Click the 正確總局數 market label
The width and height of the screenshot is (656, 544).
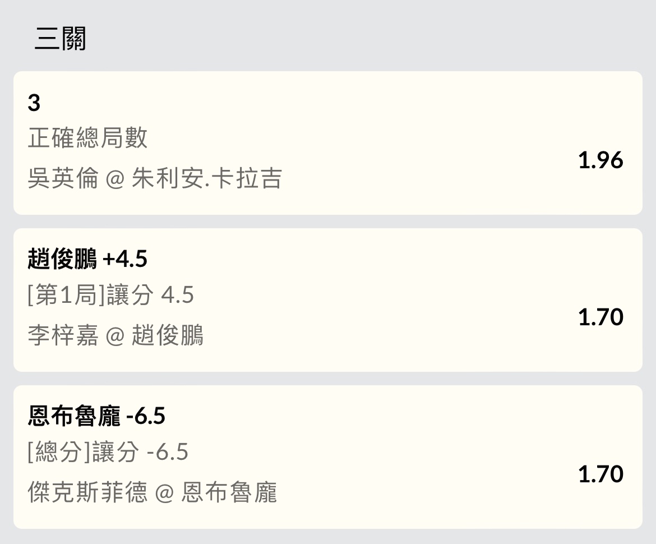click(87, 138)
